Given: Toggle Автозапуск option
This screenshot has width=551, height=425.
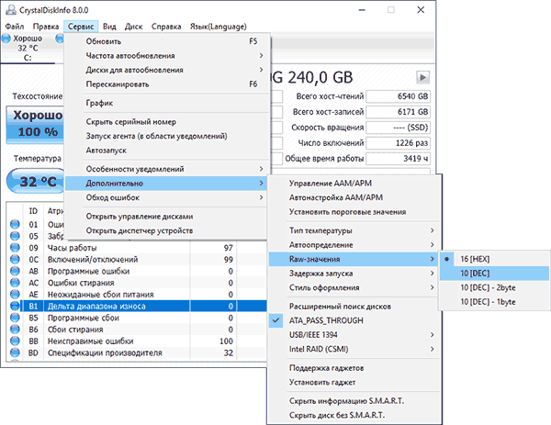Looking at the screenshot, I should (167, 151).
